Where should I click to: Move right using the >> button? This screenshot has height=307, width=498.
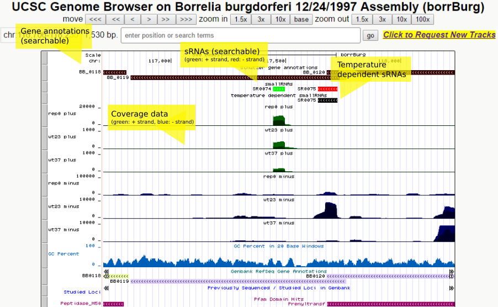click(x=166, y=19)
